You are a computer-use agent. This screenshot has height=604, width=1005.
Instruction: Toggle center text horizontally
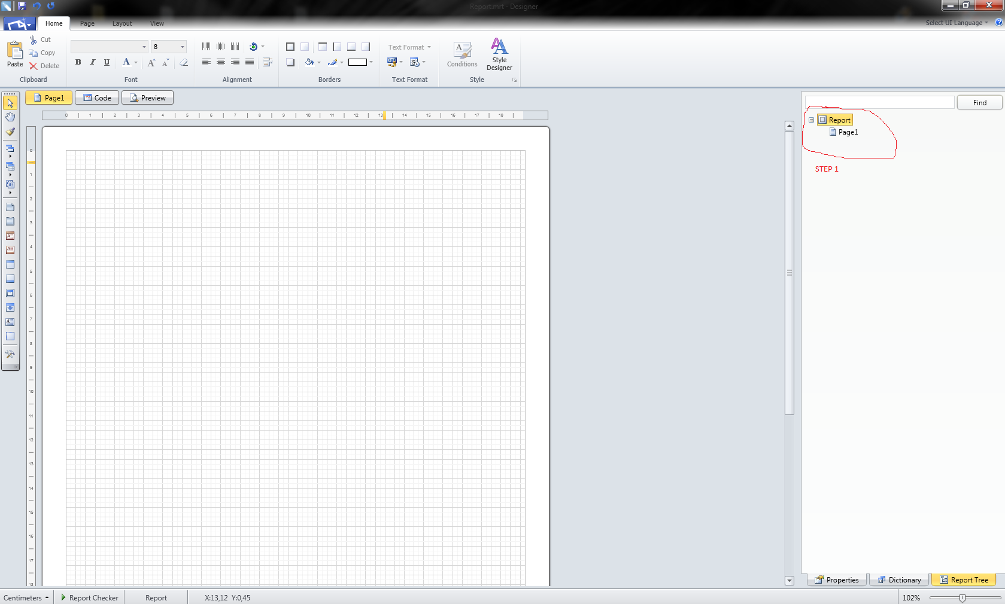coord(221,62)
